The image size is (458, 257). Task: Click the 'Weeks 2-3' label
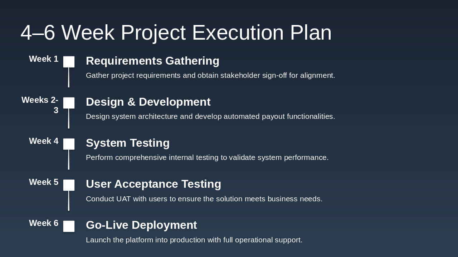tap(40, 105)
